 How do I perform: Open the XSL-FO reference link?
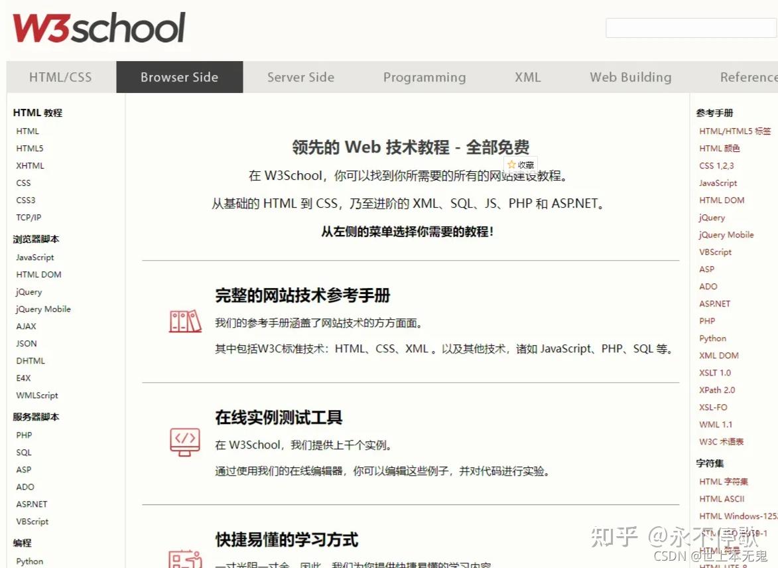[714, 407]
